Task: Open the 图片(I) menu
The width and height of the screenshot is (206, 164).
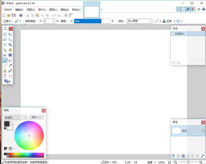Action: pos(42,10)
